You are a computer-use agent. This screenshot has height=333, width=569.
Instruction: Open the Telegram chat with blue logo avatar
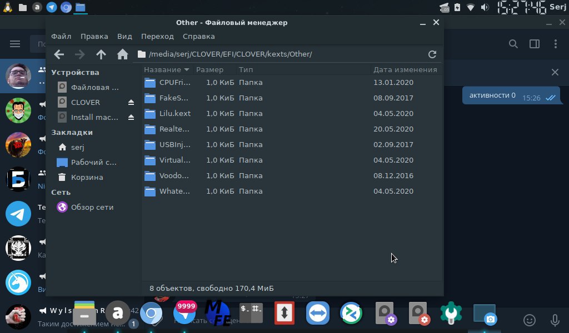[x=18, y=214]
